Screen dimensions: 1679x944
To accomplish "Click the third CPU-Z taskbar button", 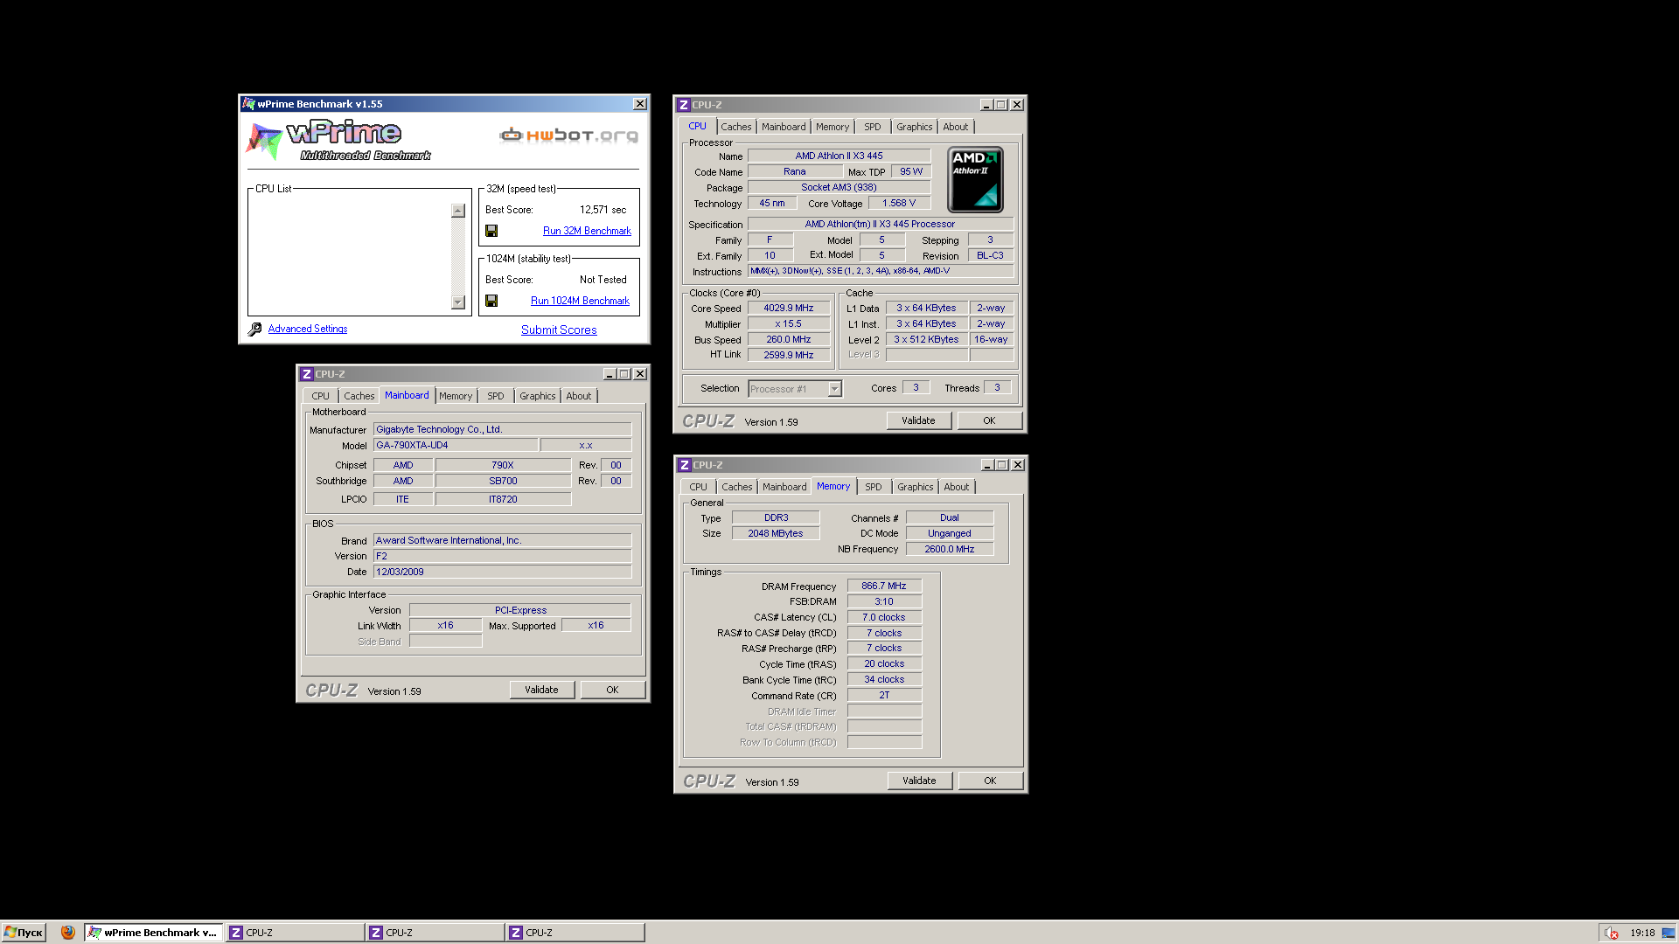I will point(575,933).
